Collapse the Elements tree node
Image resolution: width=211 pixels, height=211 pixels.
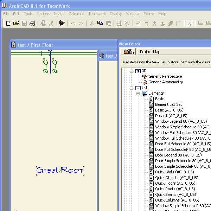(x=138, y=93)
